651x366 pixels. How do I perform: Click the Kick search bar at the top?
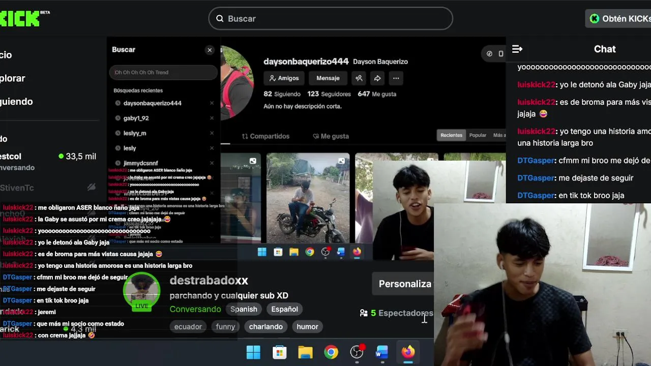pos(331,18)
